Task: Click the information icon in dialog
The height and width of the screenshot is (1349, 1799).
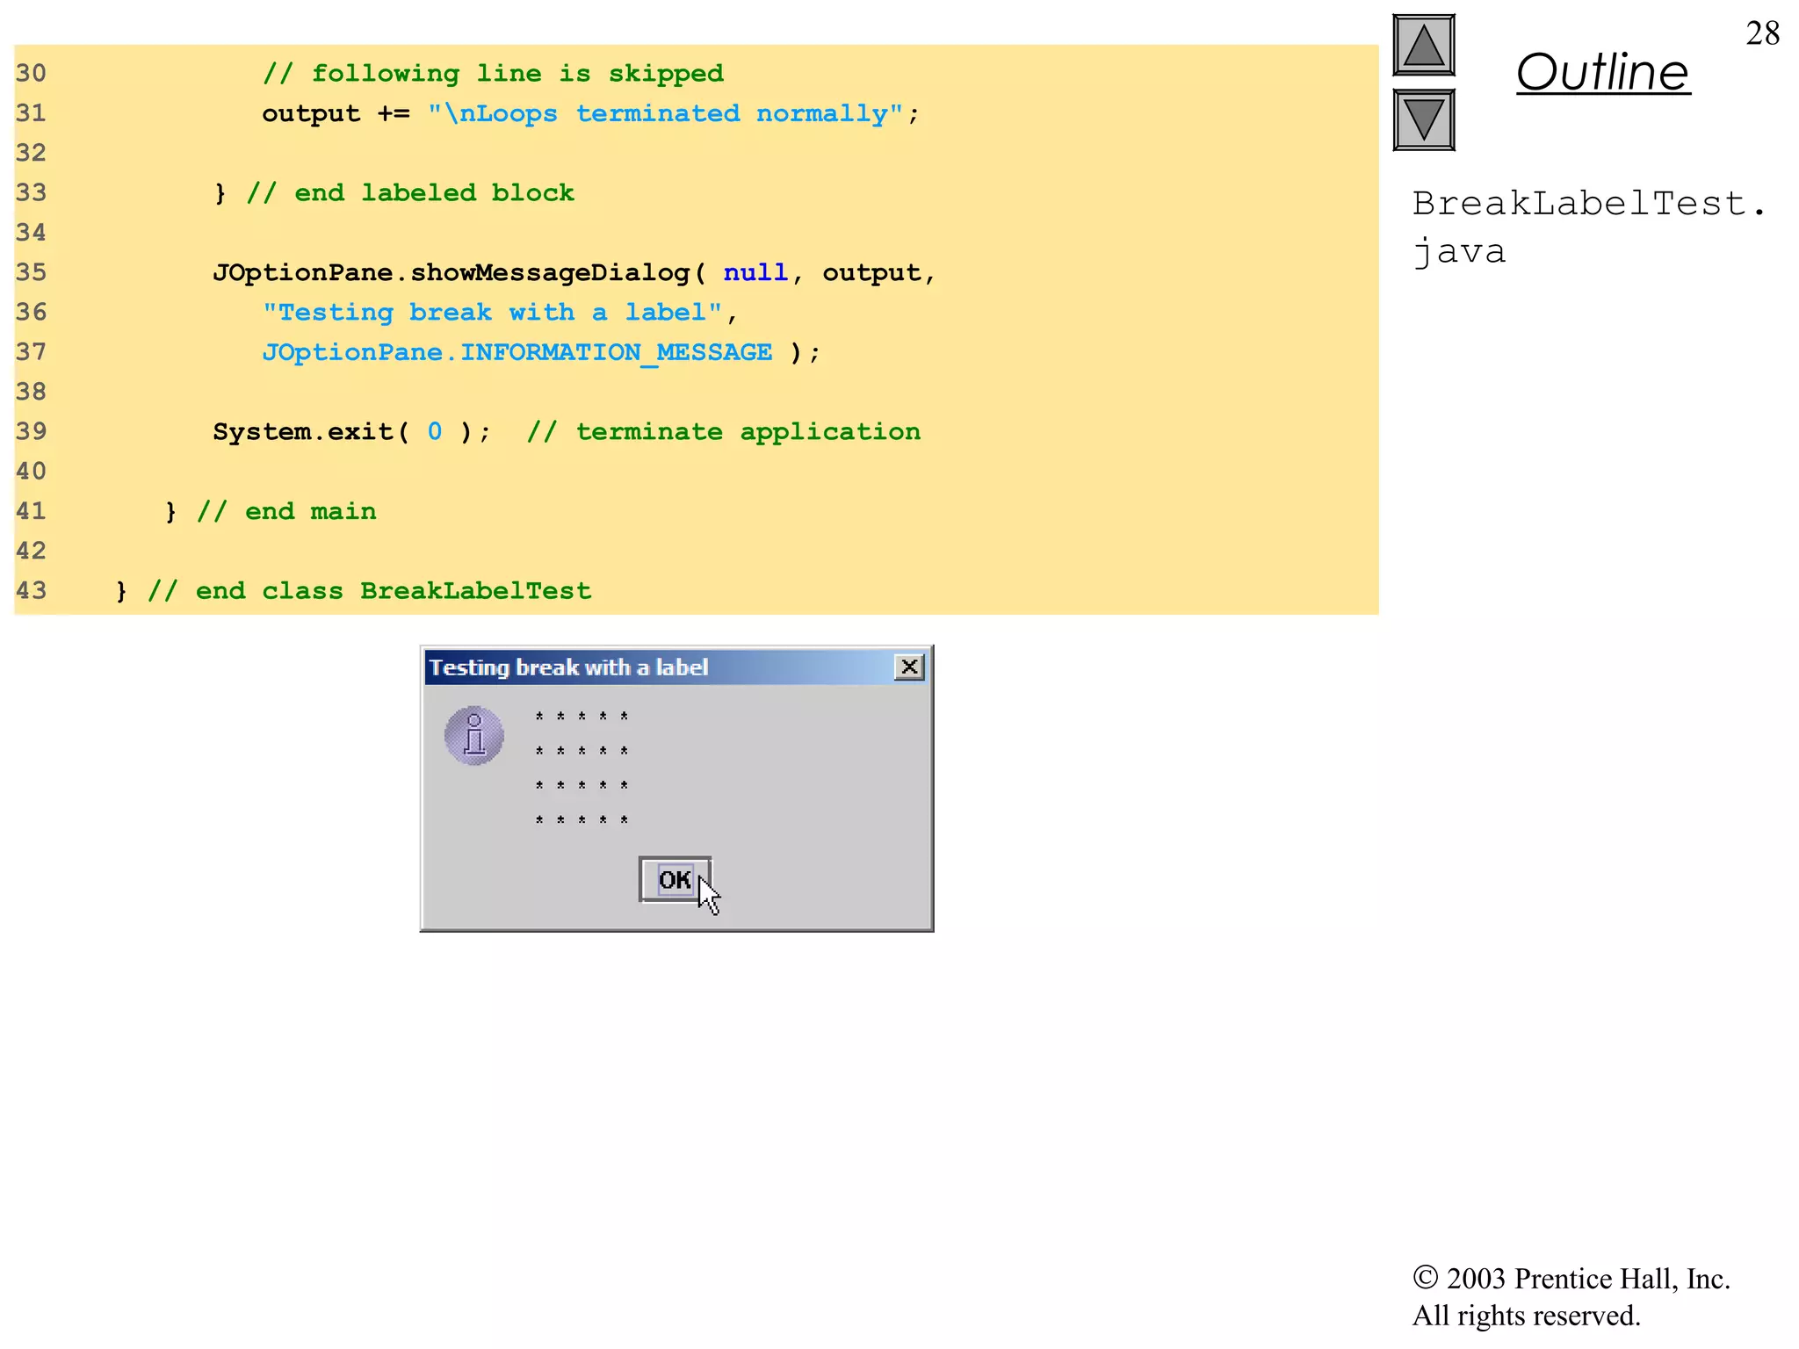Action: (x=474, y=735)
